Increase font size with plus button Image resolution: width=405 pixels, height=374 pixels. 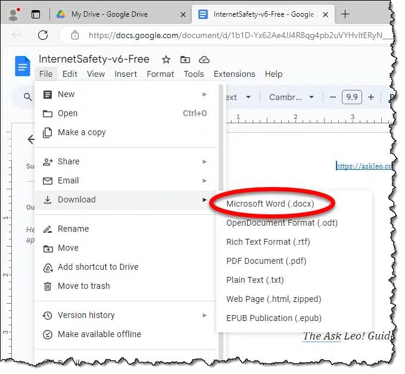coord(371,98)
